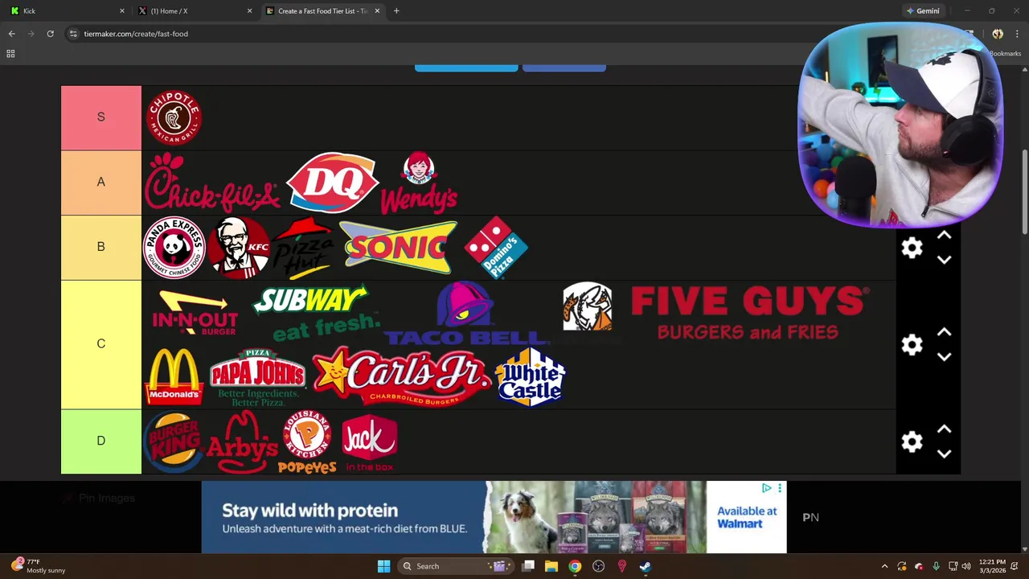The width and height of the screenshot is (1029, 579).
Task: Click the Little Caesars logo
Action: 588,306
